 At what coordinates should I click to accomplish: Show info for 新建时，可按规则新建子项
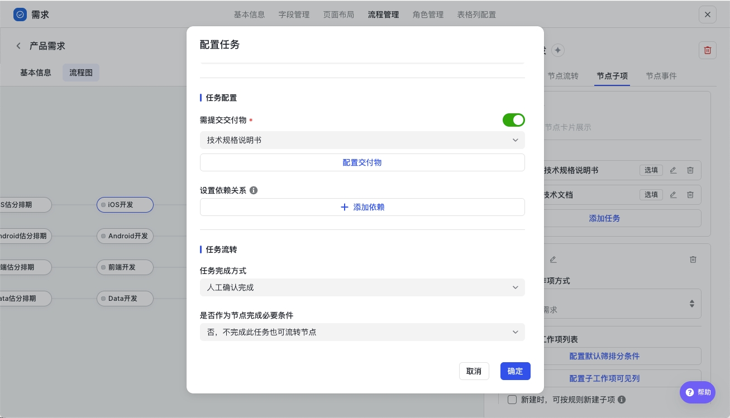(x=622, y=400)
